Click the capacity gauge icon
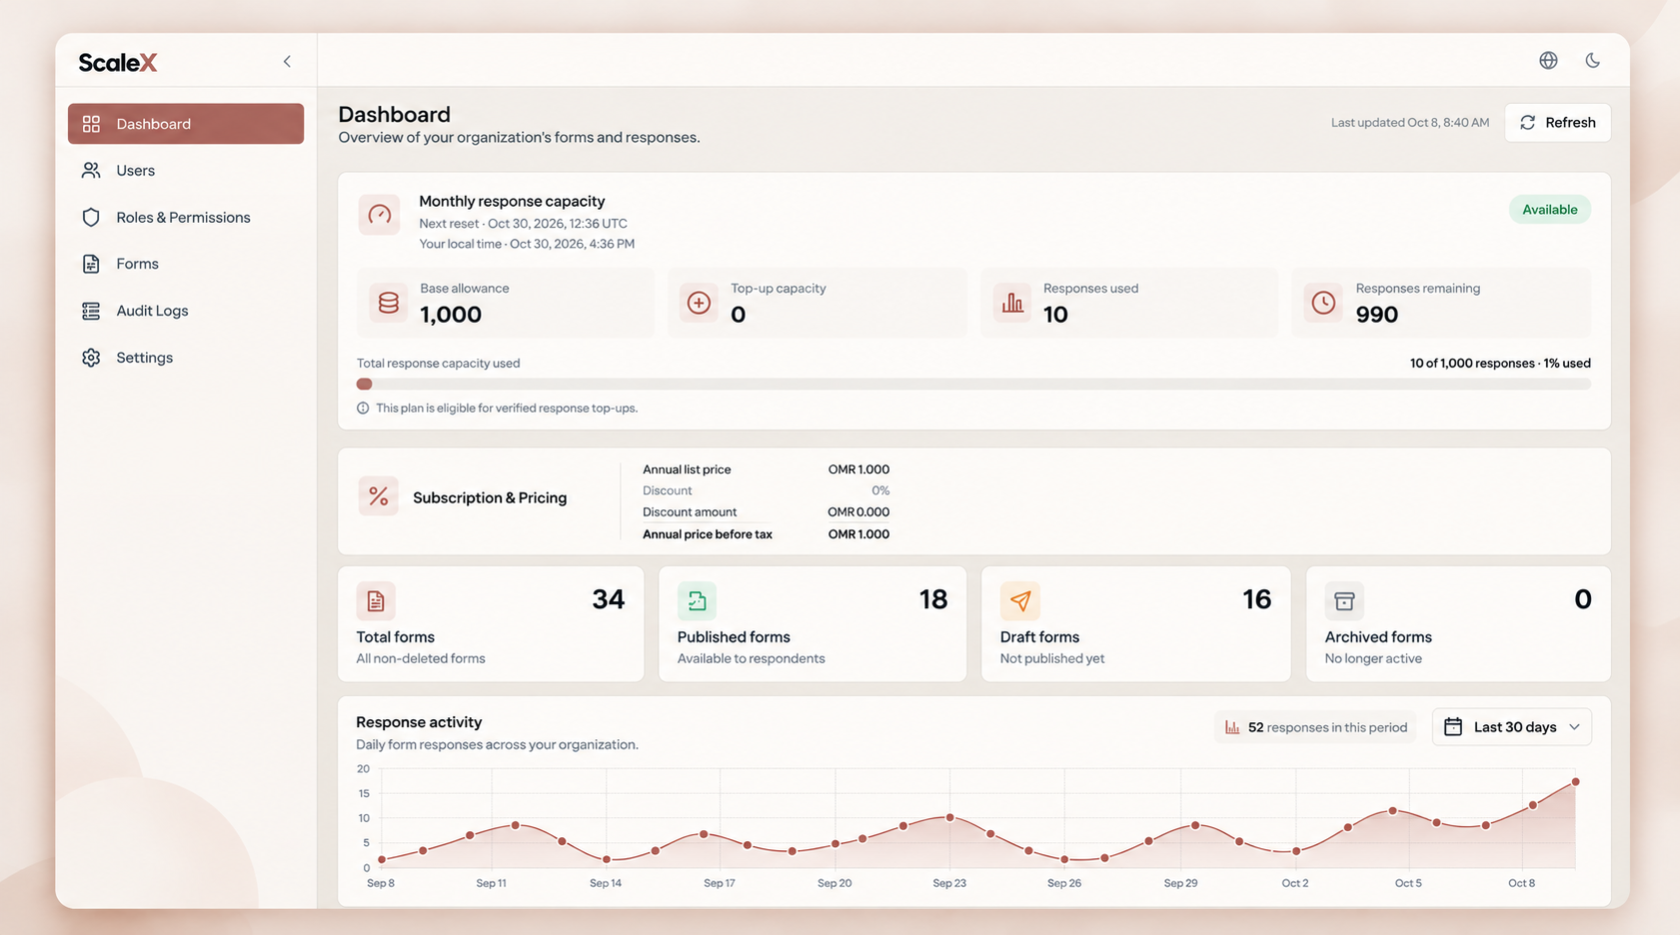 (380, 215)
